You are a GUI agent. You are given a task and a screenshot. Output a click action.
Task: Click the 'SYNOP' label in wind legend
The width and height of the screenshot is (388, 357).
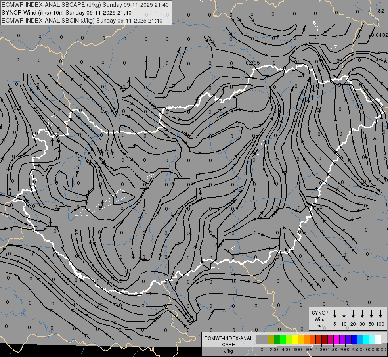(x=320, y=313)
